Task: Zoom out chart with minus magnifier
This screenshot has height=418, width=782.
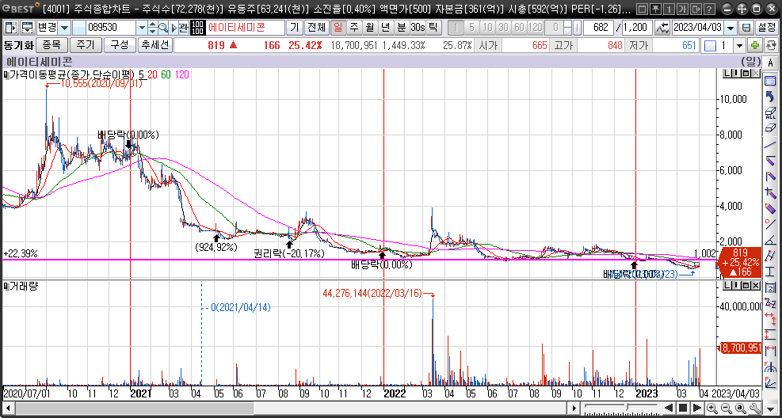Action: click(x=727, y=408)
